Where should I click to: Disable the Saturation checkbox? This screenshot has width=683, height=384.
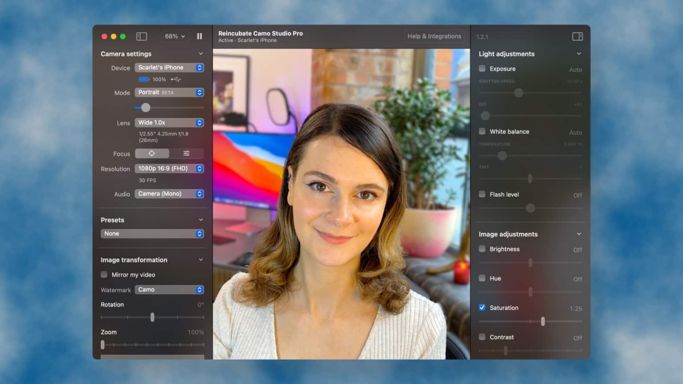(482, 308)
